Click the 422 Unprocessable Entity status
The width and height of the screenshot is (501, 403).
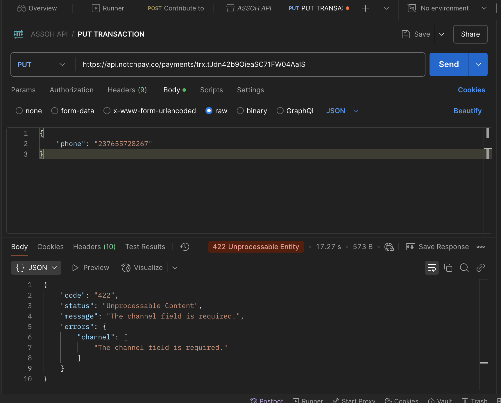click(x=256, y=247)
